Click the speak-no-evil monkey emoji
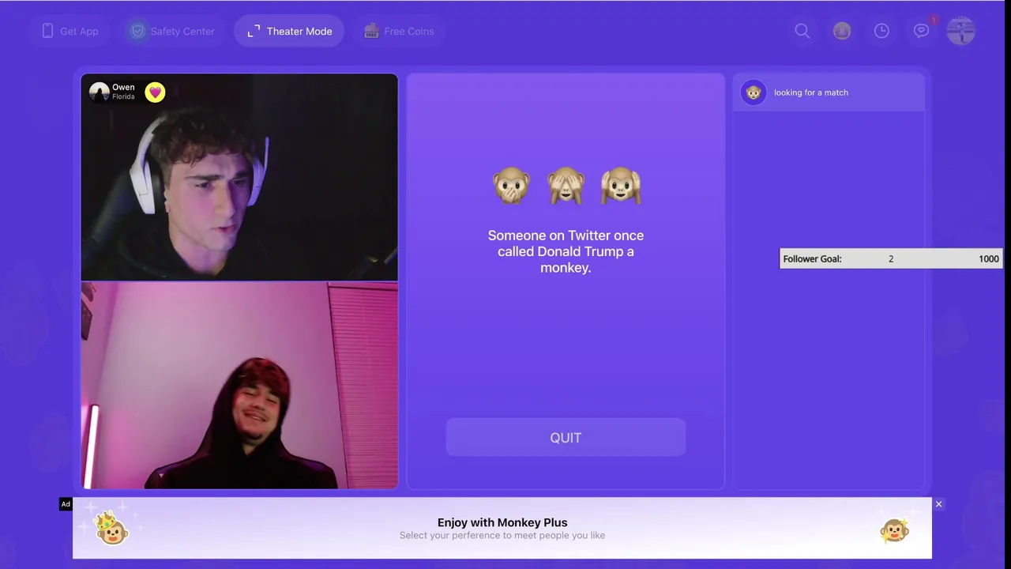 [x=511, y=186]
